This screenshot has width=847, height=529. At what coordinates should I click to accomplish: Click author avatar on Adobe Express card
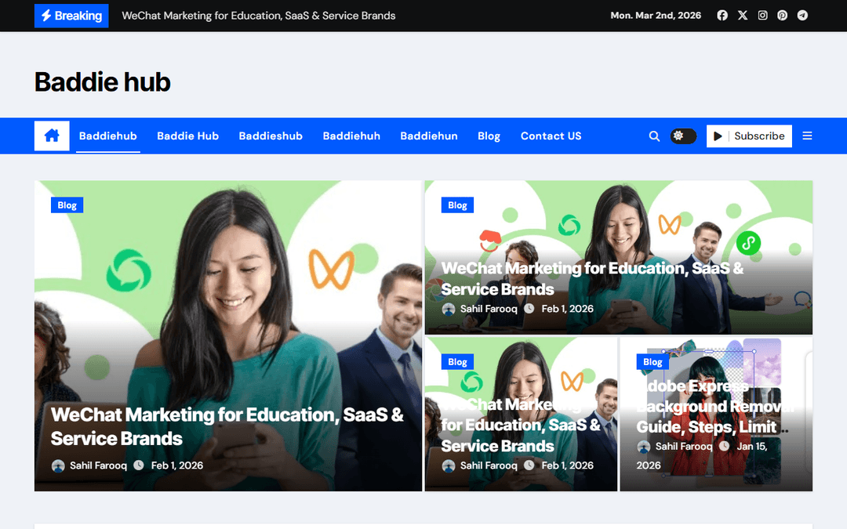click(x=643, y=447)
